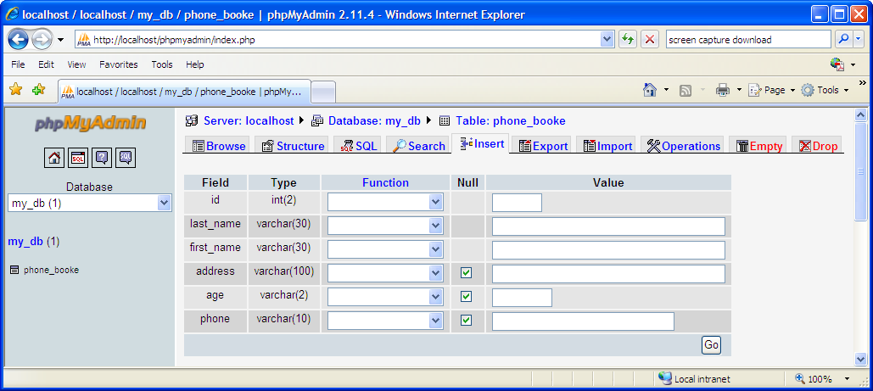Open the SQL query window icon in sidebar
This screenshot has width=873, height=391.
click(78, 159)
